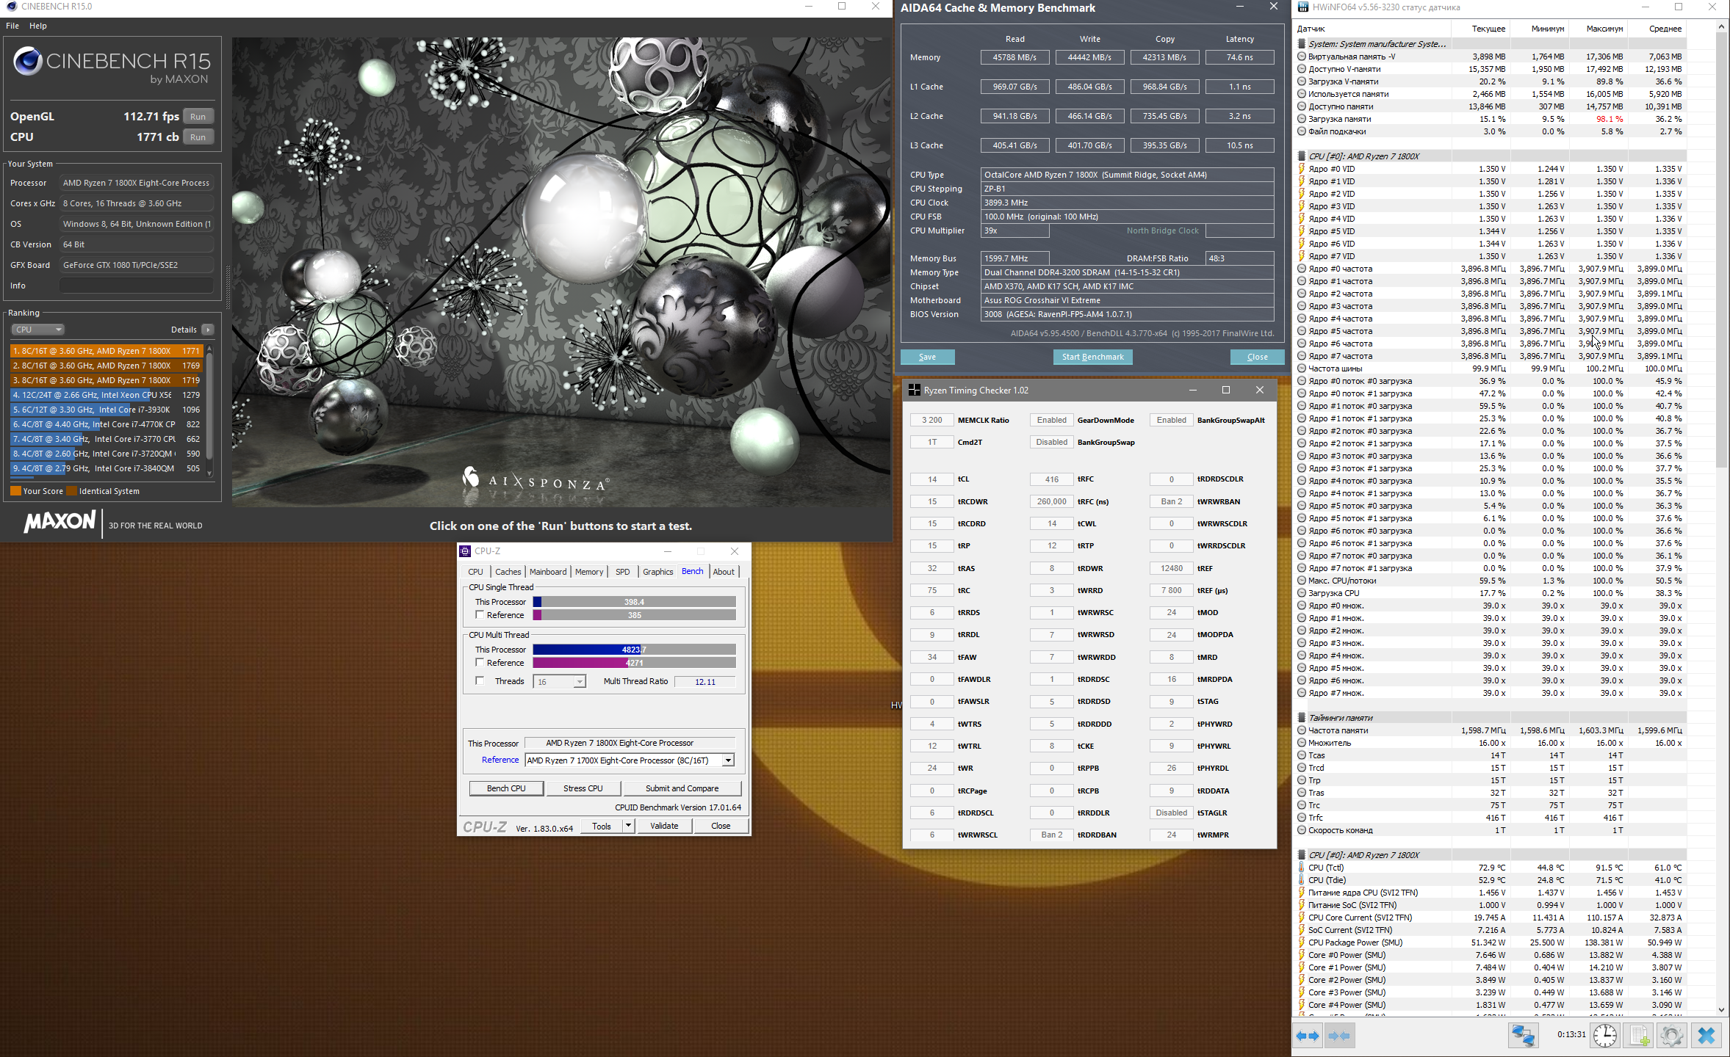Click the HWiNFO clock reset timer icon
The width and height of the screenshot is (1730, 1057).
[1605, 1036]
